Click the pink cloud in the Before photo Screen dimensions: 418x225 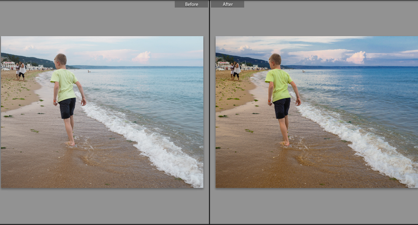142,57
